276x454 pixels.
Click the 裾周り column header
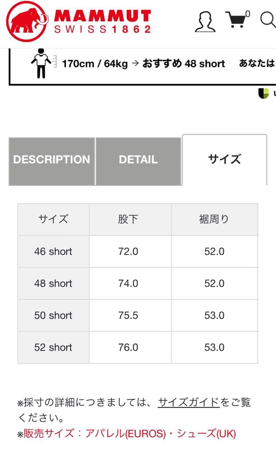pyautogui.click(x=214, y=219)
